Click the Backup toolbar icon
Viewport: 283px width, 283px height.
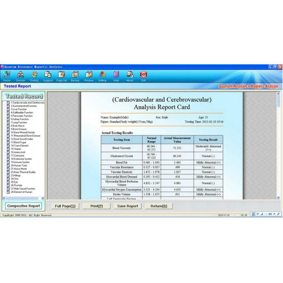tap(75, 75)
